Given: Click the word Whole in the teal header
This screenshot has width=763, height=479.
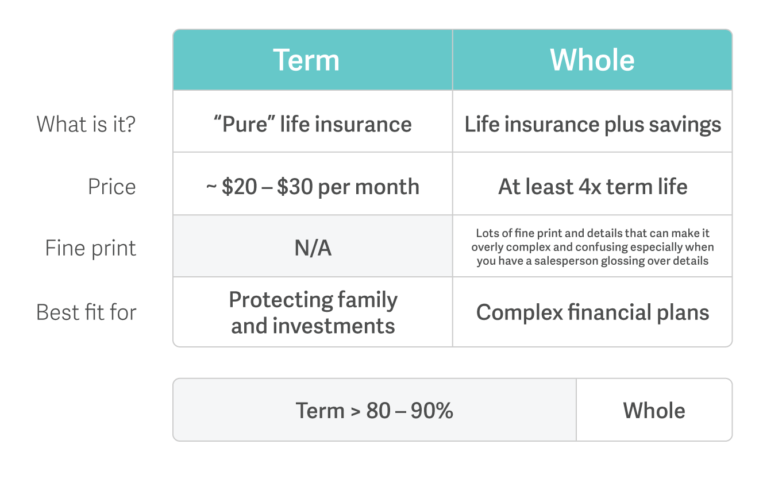Looking at the screenshot, I should 592,60.
